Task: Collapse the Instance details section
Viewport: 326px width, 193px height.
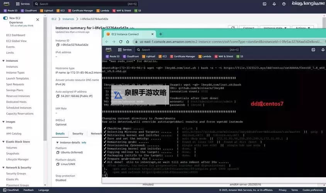Action: point(58,143)
